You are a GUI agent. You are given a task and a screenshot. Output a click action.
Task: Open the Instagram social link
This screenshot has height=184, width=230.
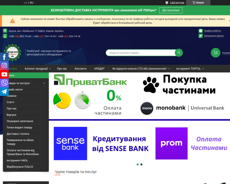click(x=4, y=66)
